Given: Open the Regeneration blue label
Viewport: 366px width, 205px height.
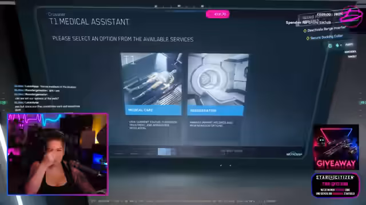Looking at the screenshot, I should pos(215,110).
